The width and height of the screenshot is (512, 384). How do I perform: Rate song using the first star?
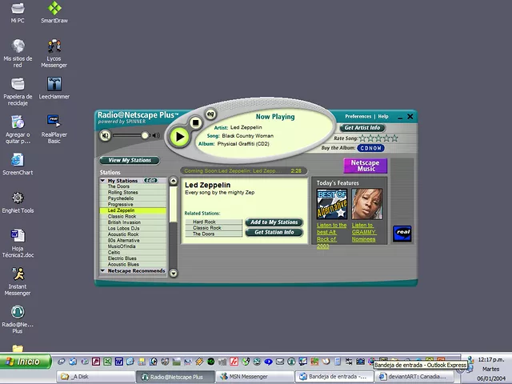coord(362,138)
